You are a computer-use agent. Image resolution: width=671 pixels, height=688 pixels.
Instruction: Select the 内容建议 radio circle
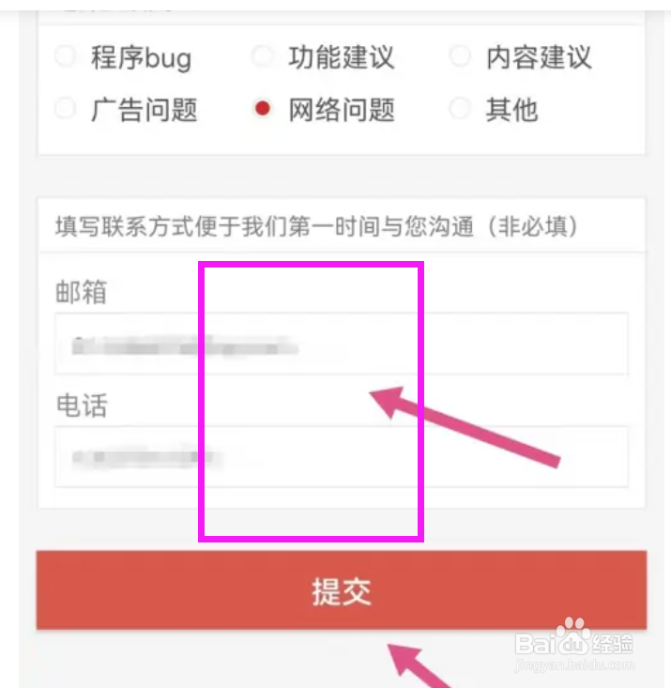point(461,56)
